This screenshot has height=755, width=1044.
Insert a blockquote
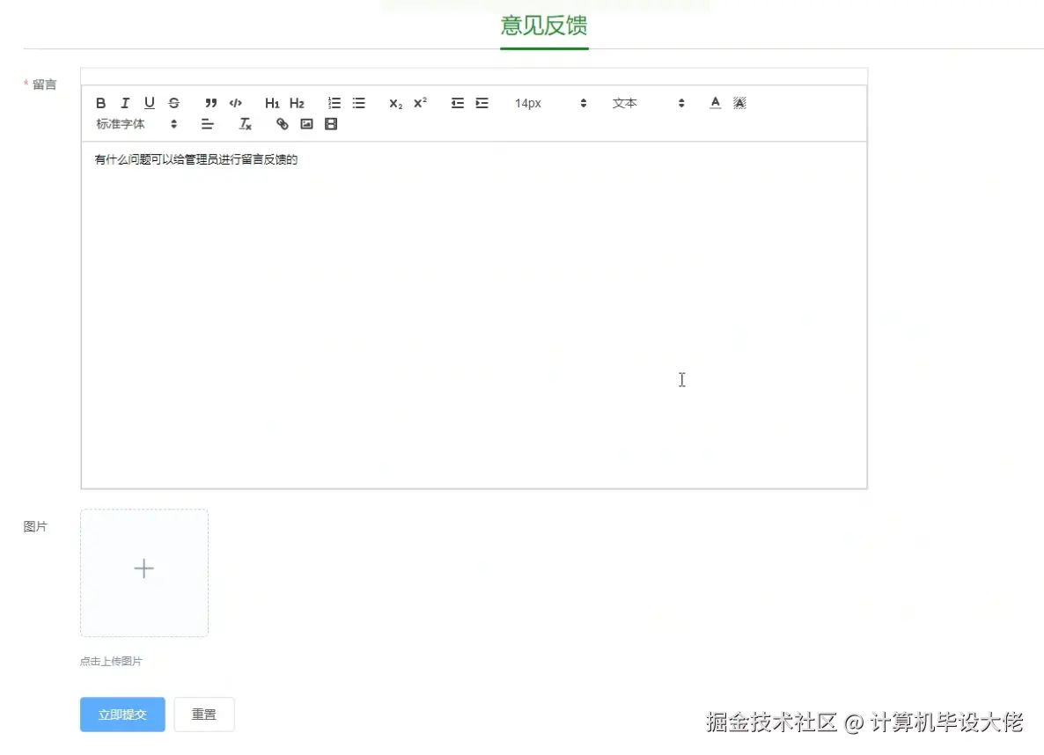[210, 103]
